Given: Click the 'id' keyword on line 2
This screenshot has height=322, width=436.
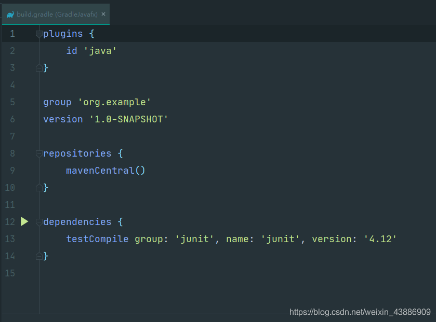Looking at the screenshot, I should pyautogui.click(x=72, y=51).
